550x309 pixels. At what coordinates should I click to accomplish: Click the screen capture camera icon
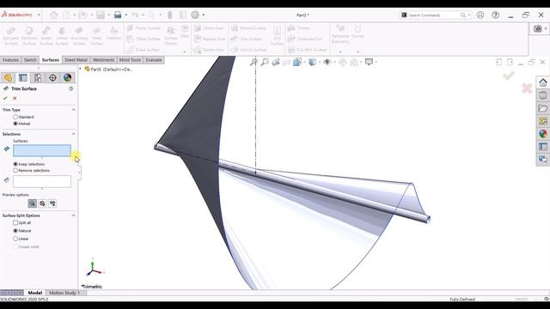coord(538,28)
